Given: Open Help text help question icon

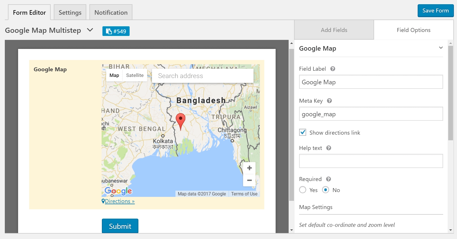Looking at the screenshot, I should pyautogui.click(x=329, y=148).
